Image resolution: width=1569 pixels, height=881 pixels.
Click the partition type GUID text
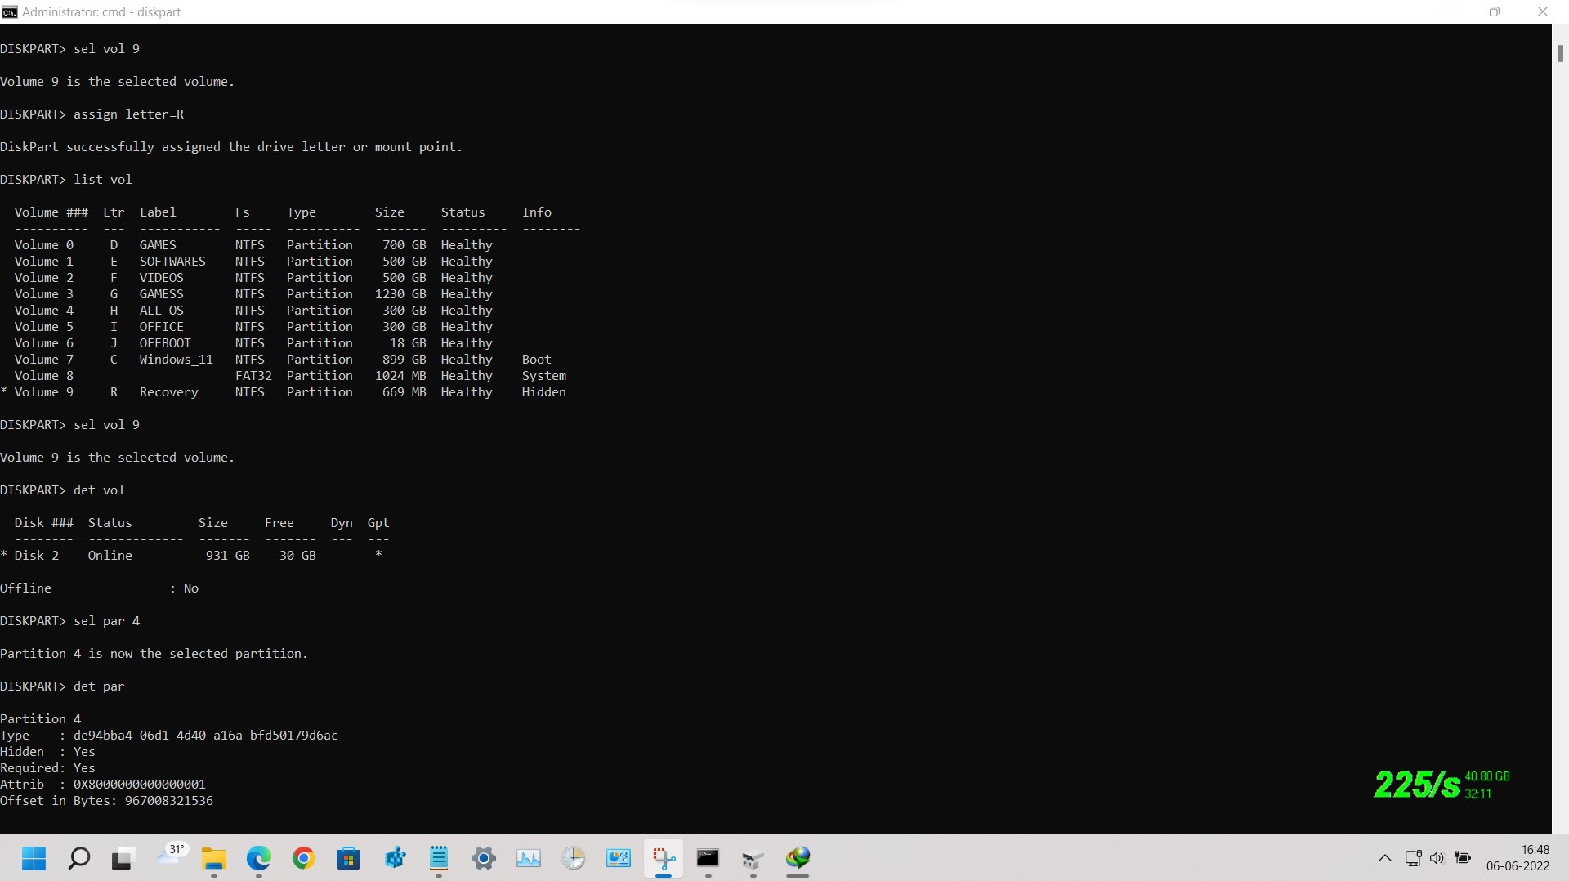pos(205,736)
